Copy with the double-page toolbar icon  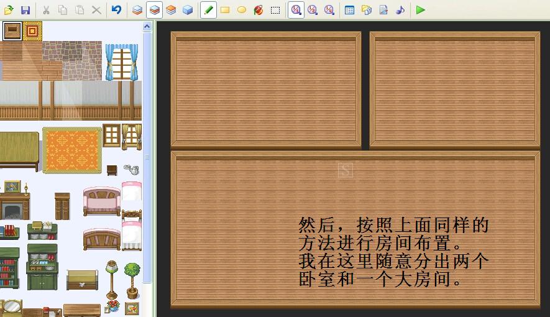(x=63, y=10)
